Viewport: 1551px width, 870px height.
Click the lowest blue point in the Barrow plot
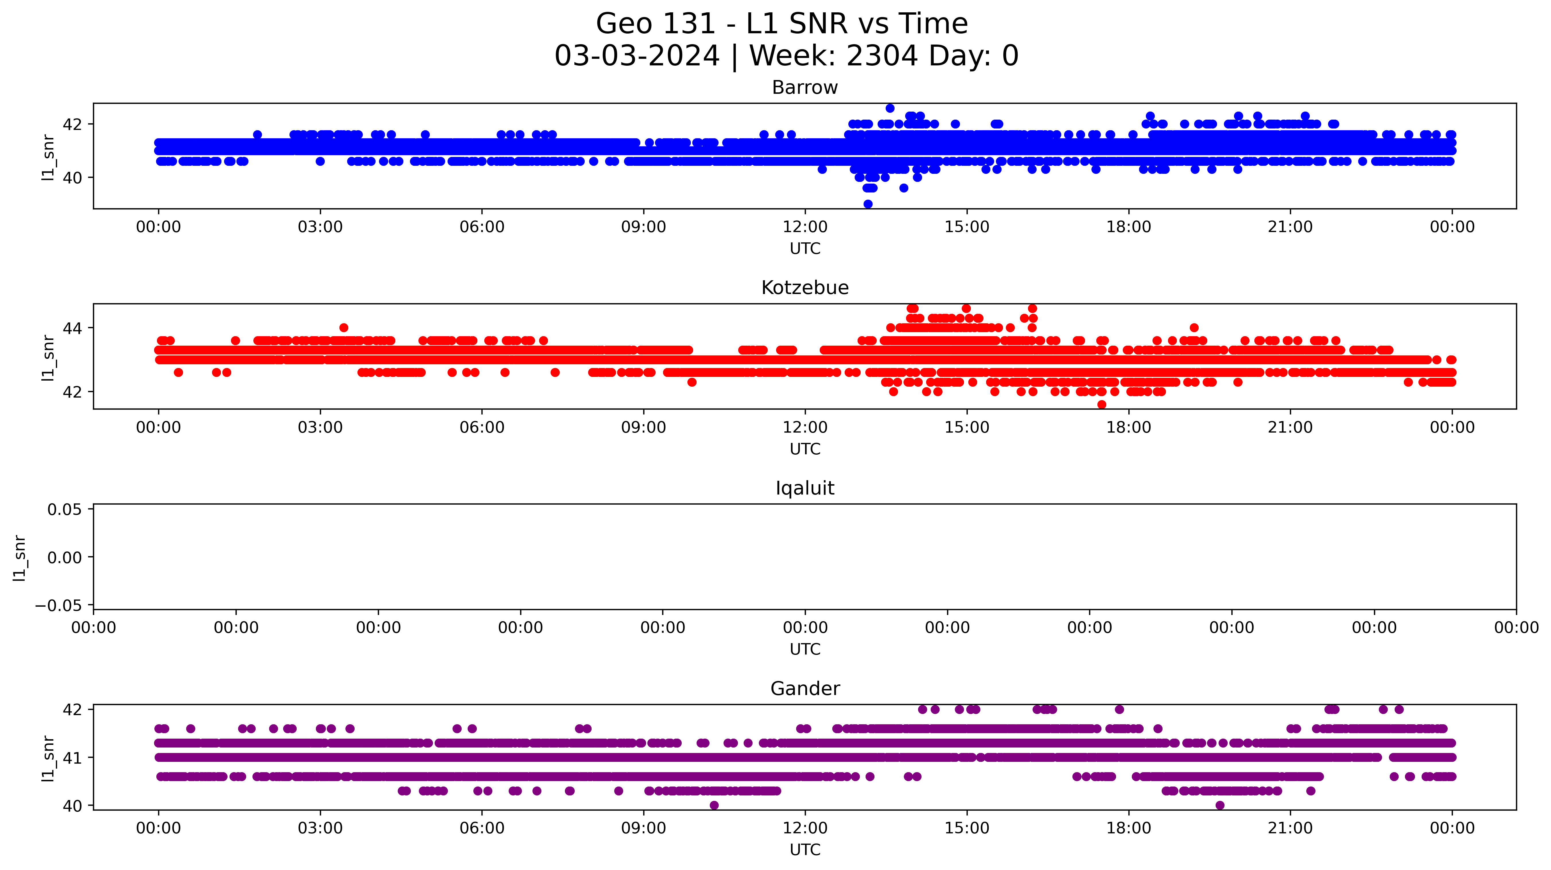click(868, 204)
